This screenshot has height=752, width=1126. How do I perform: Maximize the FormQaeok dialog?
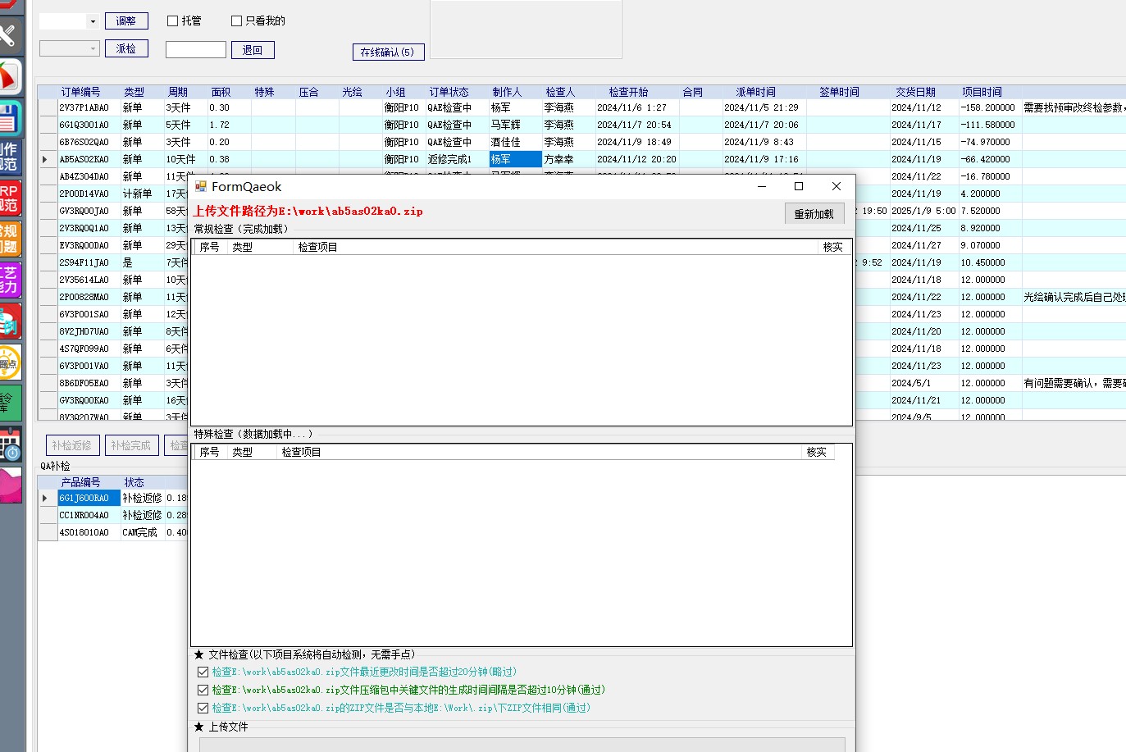(799, 186)
